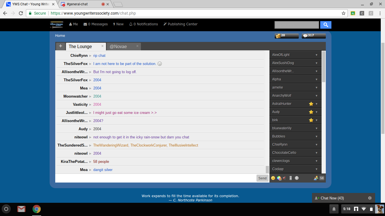
Task: Click TheSilverFox name on smiley message
Action: point(76,64)
